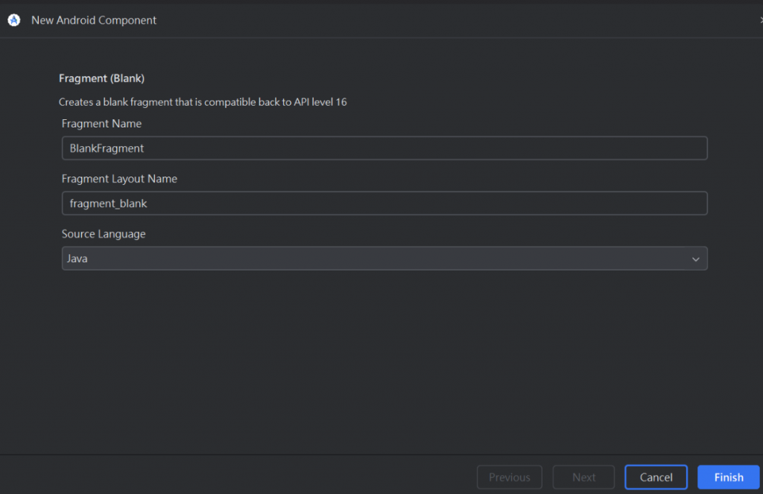Click the Cancel button
The image size is (763, 494).
(656, 477)
